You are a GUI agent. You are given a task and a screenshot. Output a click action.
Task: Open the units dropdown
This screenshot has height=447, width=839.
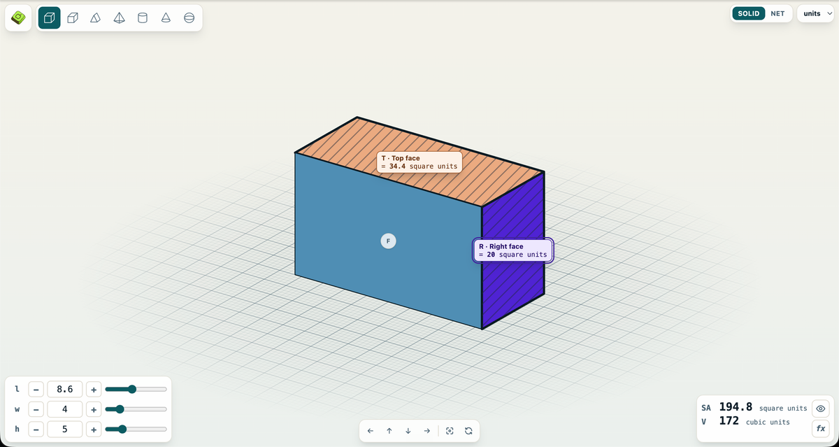pos(815,13)
